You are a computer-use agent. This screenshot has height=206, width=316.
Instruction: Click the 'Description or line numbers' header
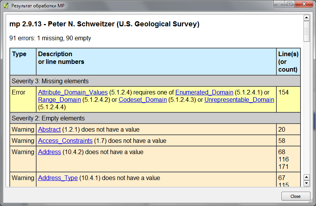pyautogui.click(x=156, y=62)
